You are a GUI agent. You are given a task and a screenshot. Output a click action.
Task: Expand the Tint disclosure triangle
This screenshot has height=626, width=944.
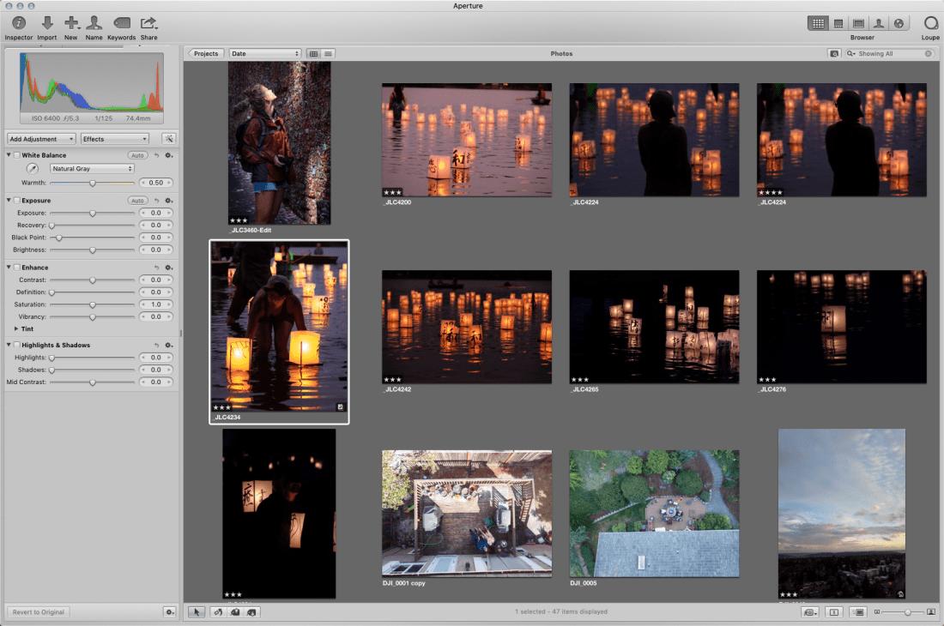click(x=16, y=328)
